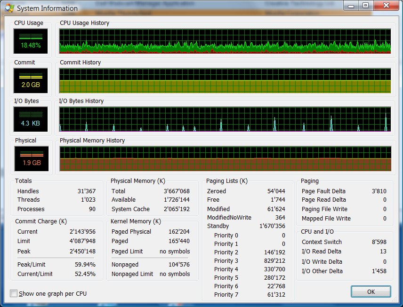Select the Peak/Limit value 59.94%
The image size is (403, 307).
coord(85,264)
